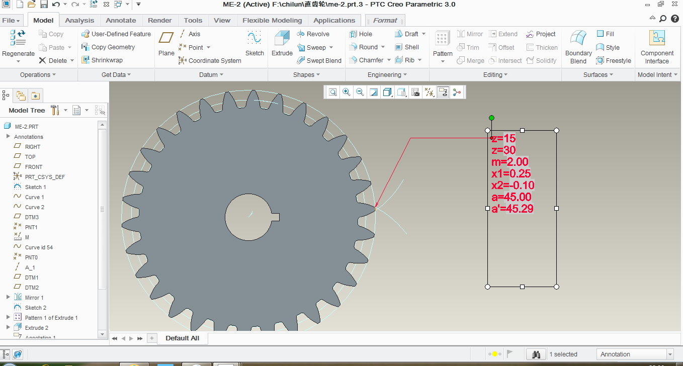Switch to the Format tab
The image size is (683, 366).
click(x=385, y=21)
